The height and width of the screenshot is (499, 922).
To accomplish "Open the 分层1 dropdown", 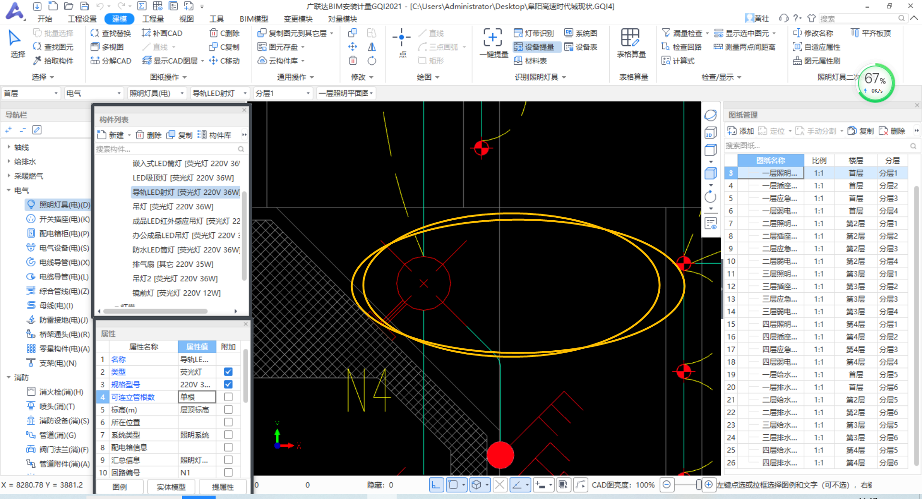I will click(x=283, y=93).
